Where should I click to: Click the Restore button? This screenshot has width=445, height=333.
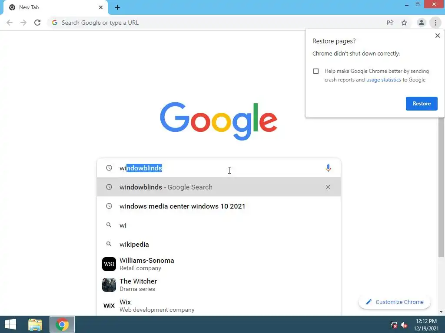[x=422, y=104]
